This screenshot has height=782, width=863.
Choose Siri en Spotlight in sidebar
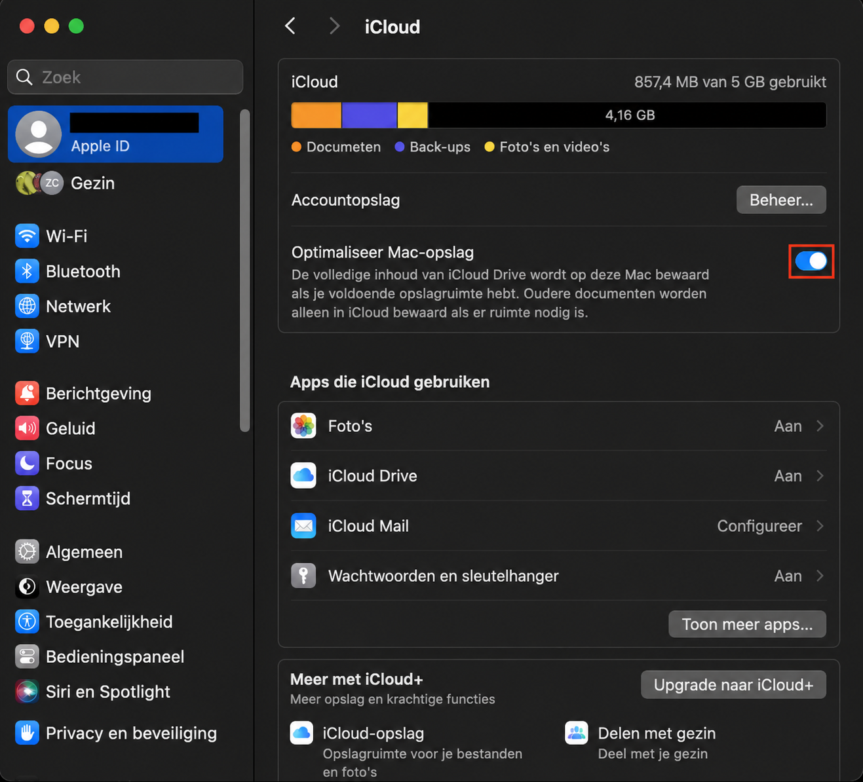coord(115,692)
